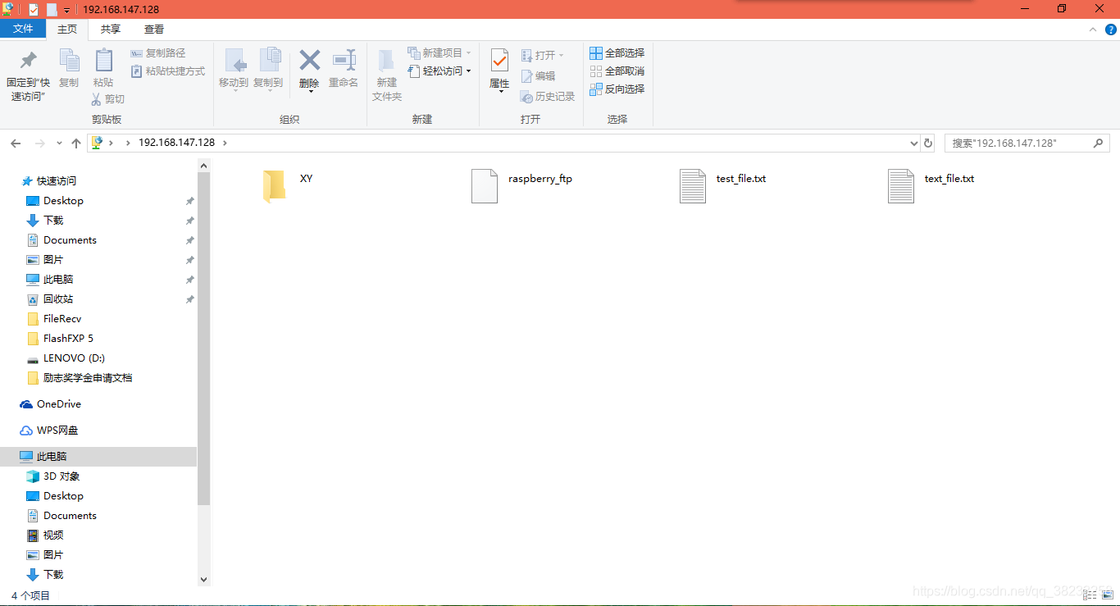Select the Copy path (复制路径) option
1120x606 pixels.
(x=159, y=53)
